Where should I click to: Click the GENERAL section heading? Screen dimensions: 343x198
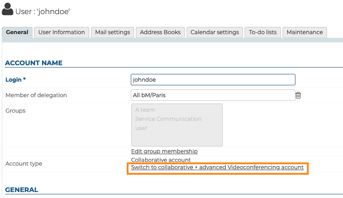click(x=21, y=190)
